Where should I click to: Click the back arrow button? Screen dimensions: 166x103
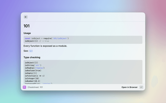point(25,17)
